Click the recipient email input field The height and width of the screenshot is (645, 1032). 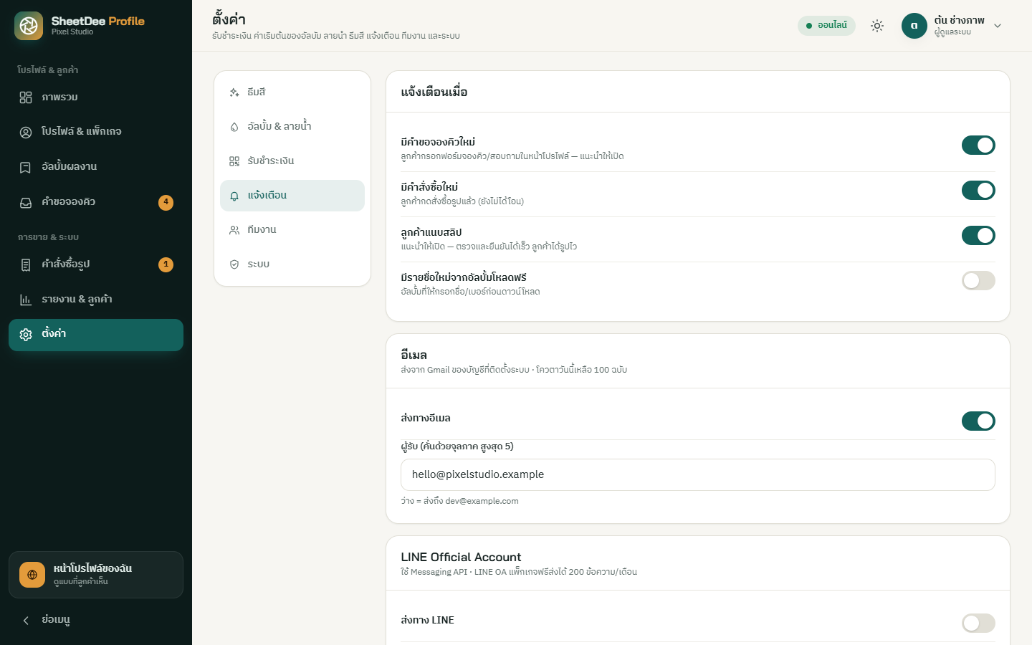698,475
